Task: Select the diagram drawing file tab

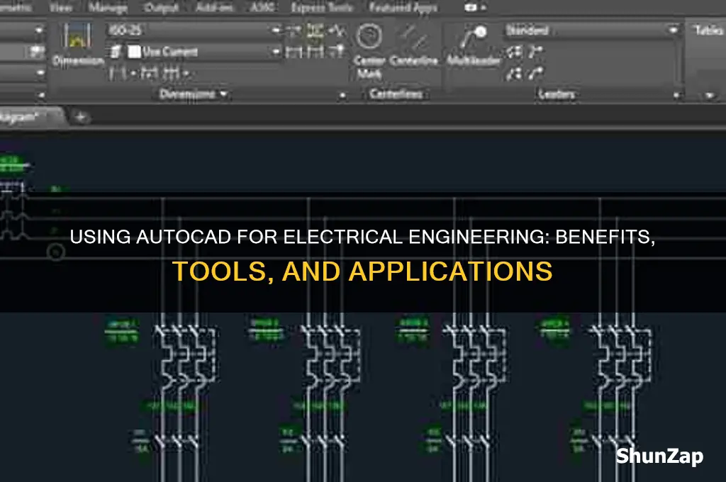Action: pos(30,116)
